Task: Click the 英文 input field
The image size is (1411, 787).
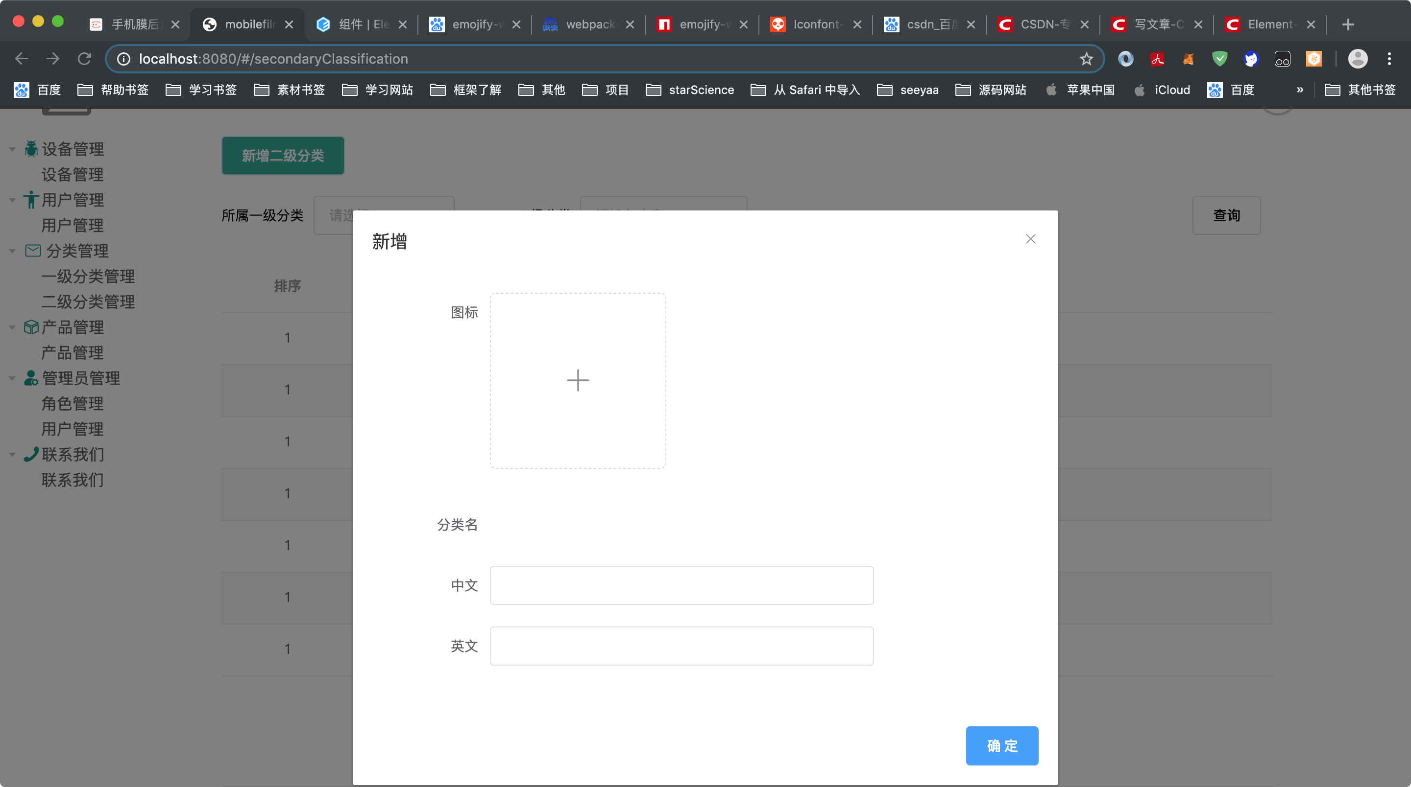Action: click(x=681, y=646)
